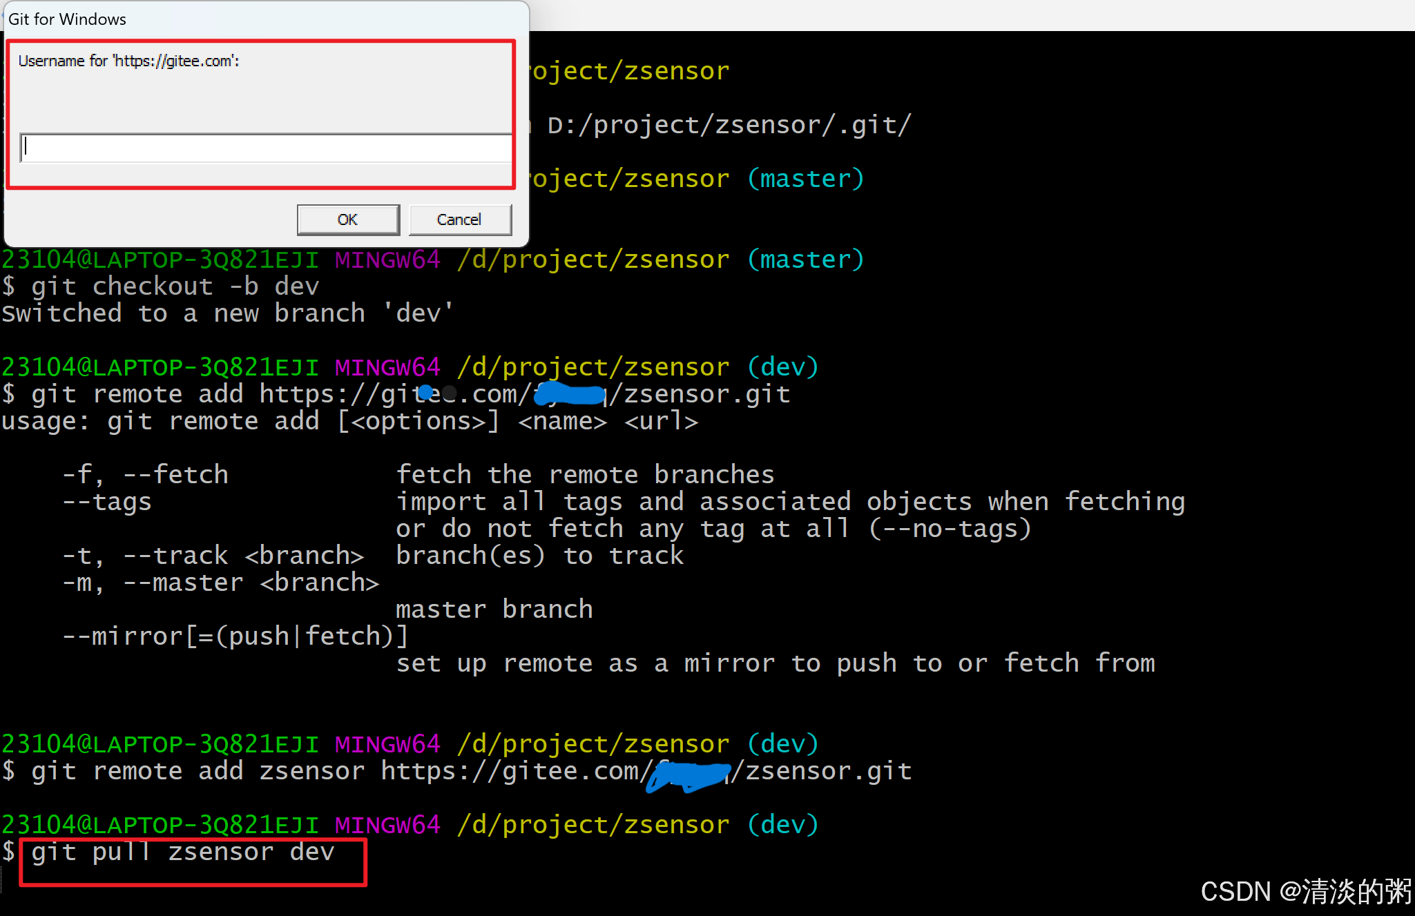
Task: Click the '-m, --master <branch>' option text
Action: point(220,583)
